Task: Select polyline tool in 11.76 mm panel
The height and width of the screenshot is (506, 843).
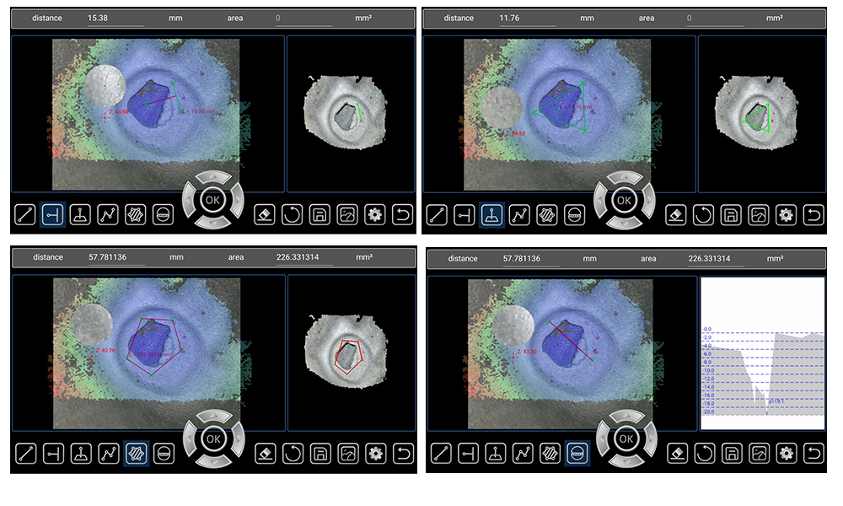Action: tap(519, 215)
